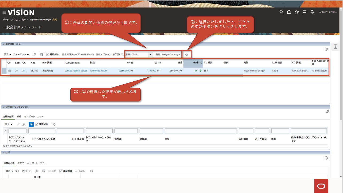The width and height of the screenshot is (343, 193).
Task: Click 連結解除 in 仕訳 toolbar
Action: point(66,171)
